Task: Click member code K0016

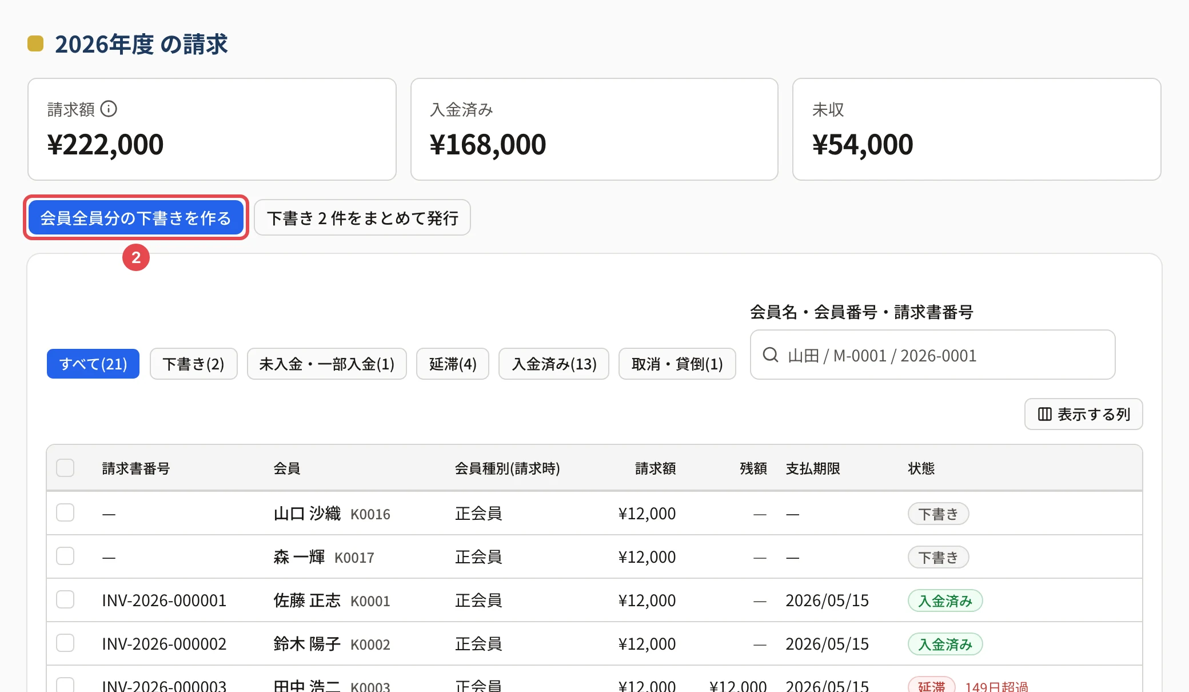Action: coord(370,515)
